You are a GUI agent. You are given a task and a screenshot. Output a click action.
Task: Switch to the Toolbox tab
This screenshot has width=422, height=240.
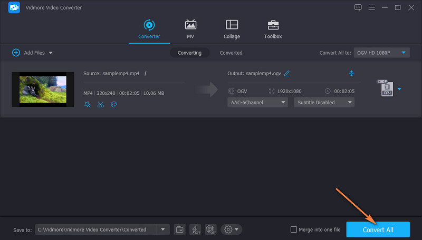[x=273, y=29]
